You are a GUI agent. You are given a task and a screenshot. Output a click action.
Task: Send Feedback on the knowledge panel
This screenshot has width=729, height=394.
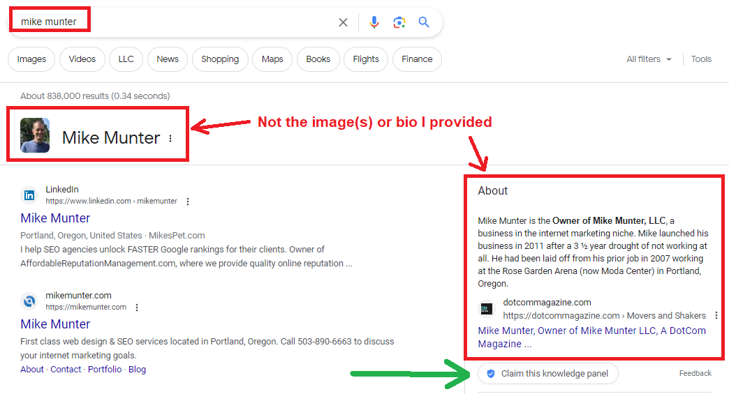(695, 374)
